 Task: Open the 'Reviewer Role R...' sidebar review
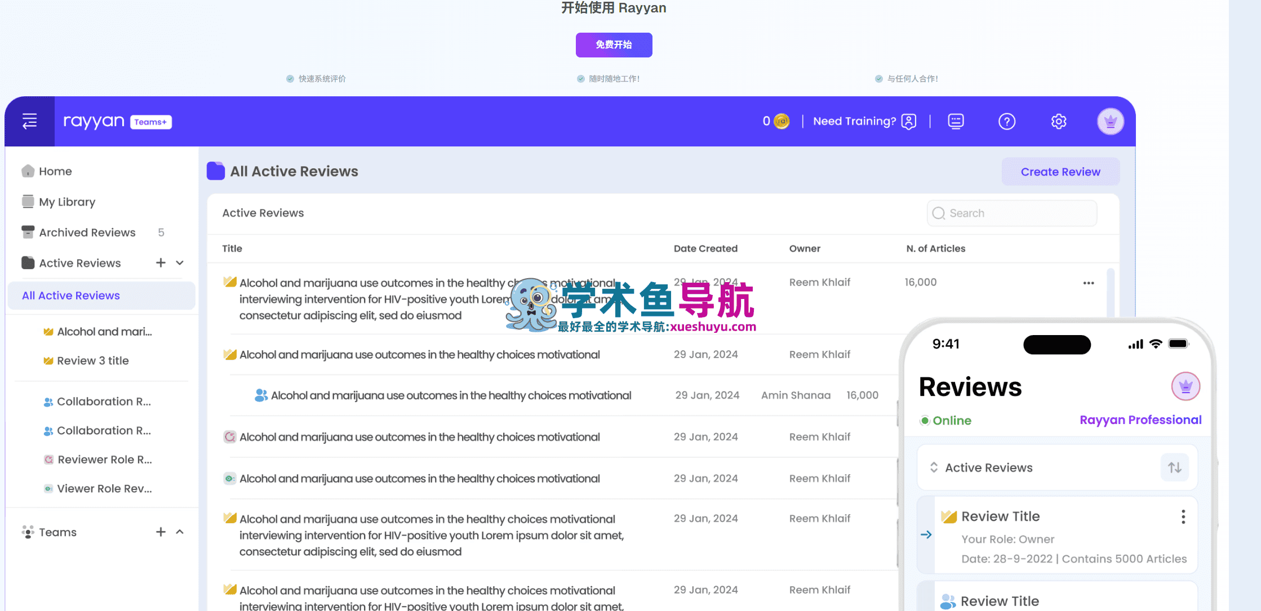click(99, 460)
